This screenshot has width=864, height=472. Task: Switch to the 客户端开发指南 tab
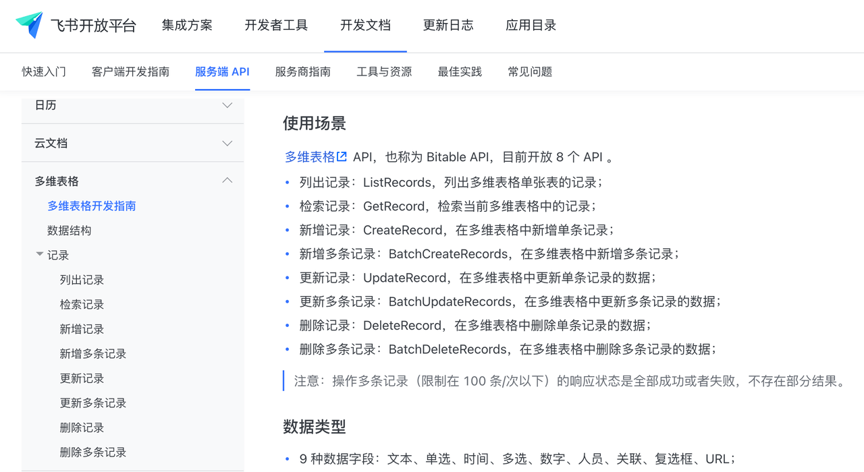(x=130, y=71)
